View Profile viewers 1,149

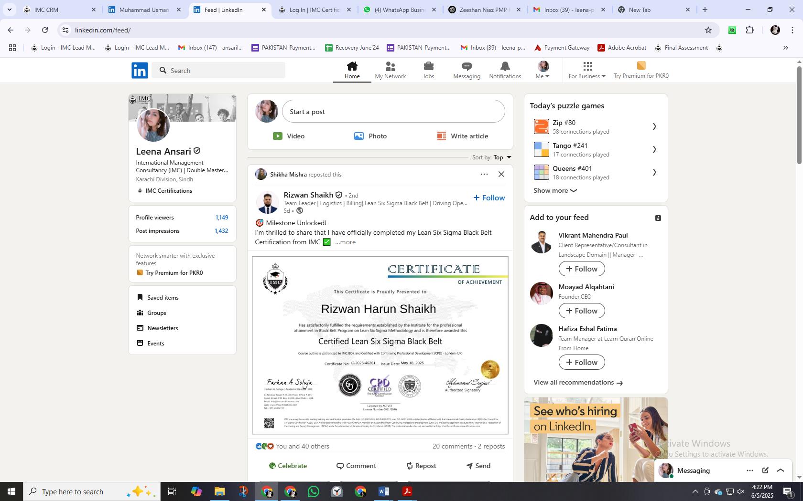pos(182,217)
